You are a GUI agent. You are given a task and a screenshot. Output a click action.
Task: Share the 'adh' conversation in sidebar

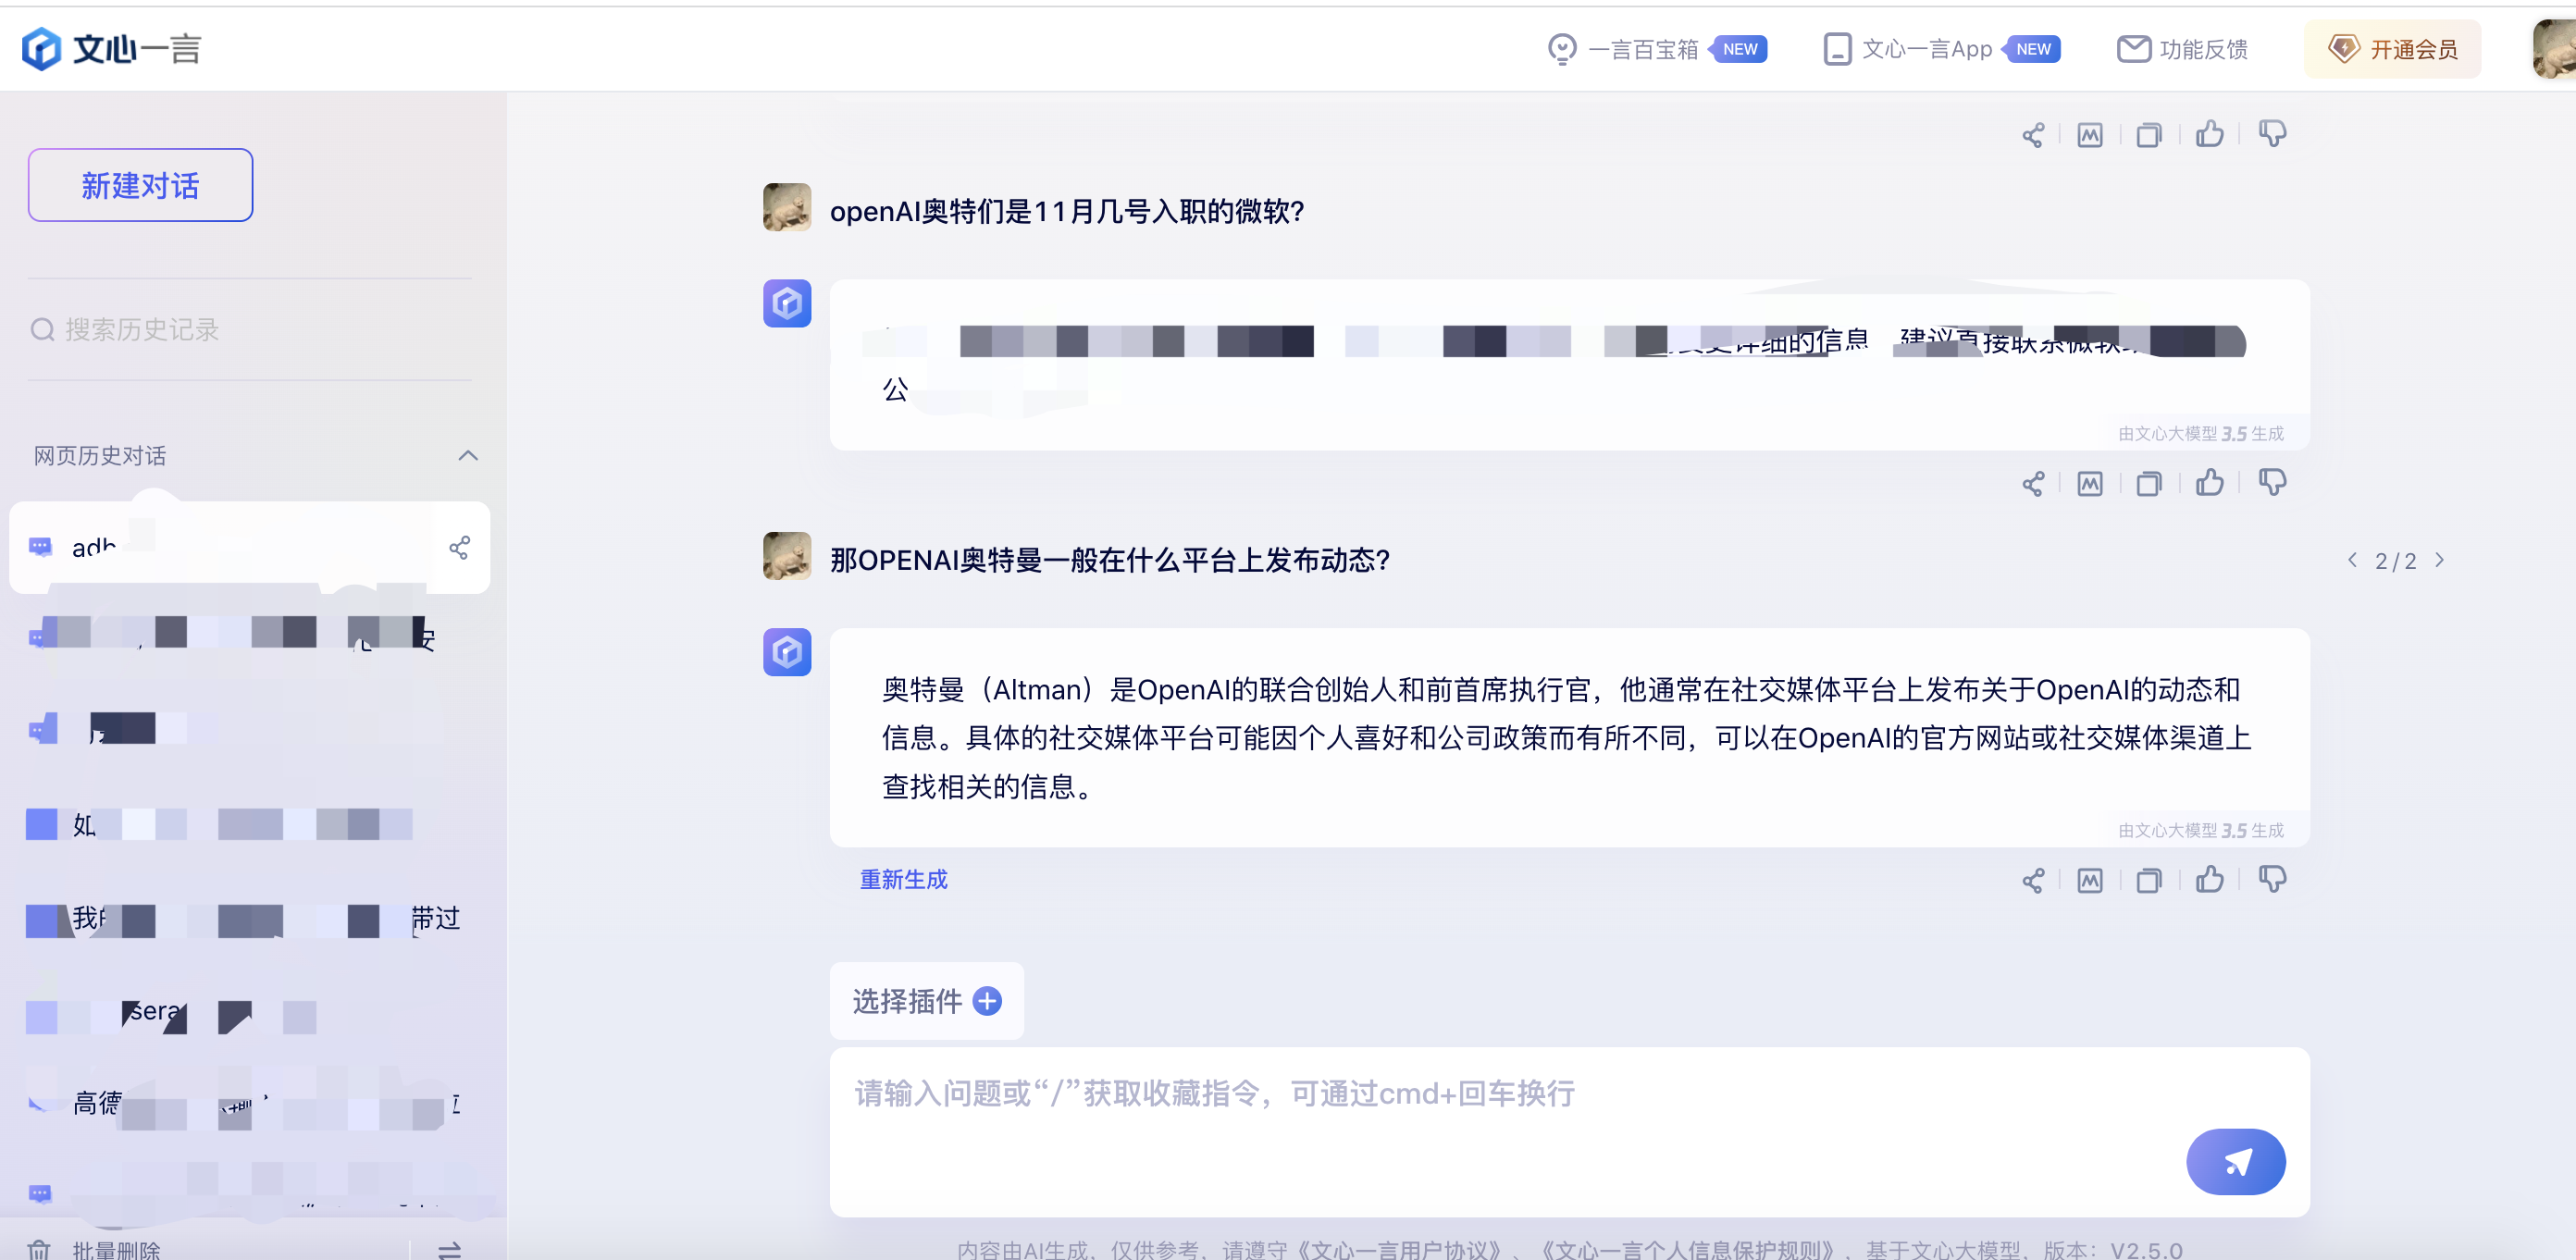click(x=459, y=548)
